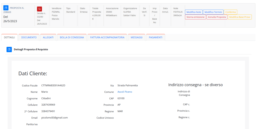
Task: Click the Annulla Proposta button
Action: [217, 17]
